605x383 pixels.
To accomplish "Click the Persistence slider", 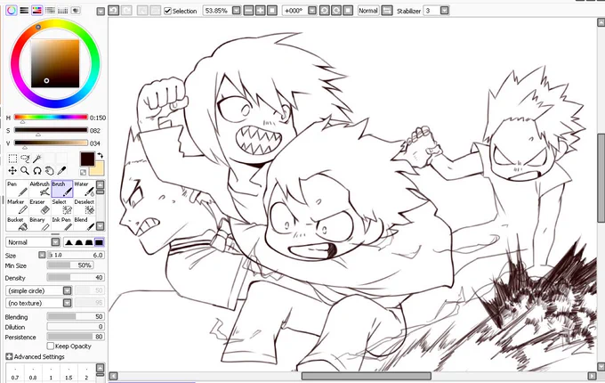I will click(76, 337).
